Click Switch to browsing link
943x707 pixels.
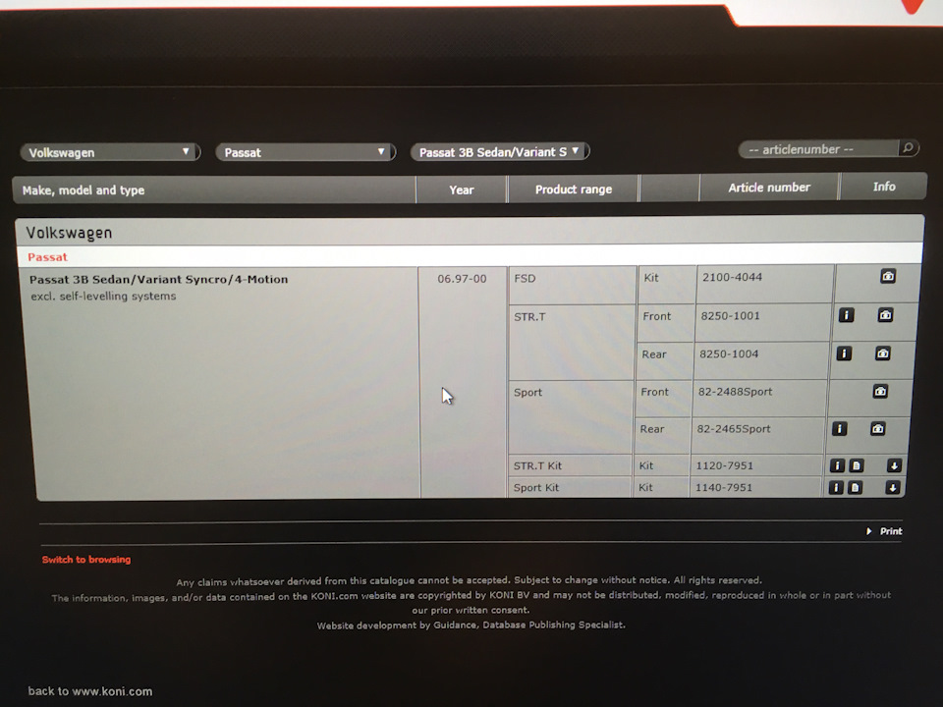click(x=86, y=560)
